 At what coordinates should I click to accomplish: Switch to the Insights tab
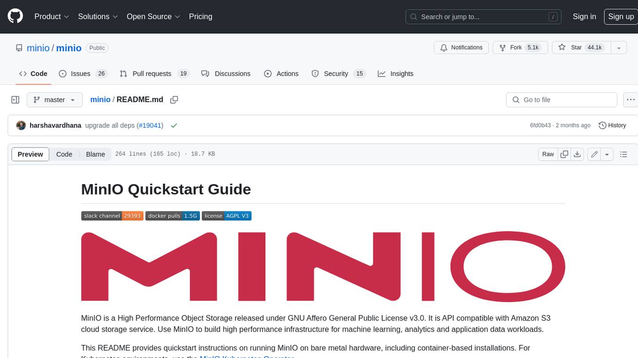click(x=395, y=74)
